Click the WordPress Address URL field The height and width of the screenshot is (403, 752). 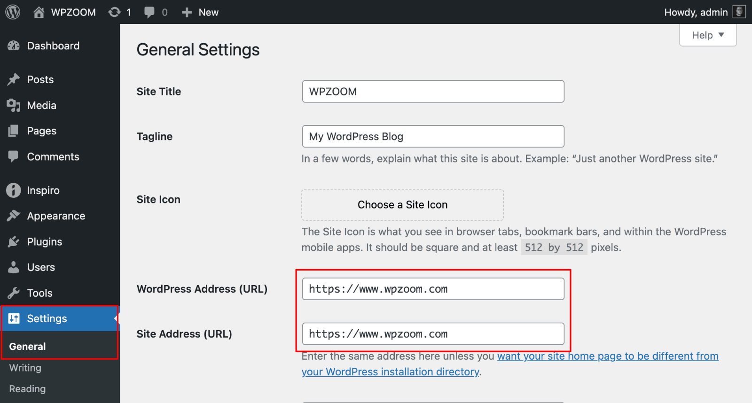click(x=432, y=289)
